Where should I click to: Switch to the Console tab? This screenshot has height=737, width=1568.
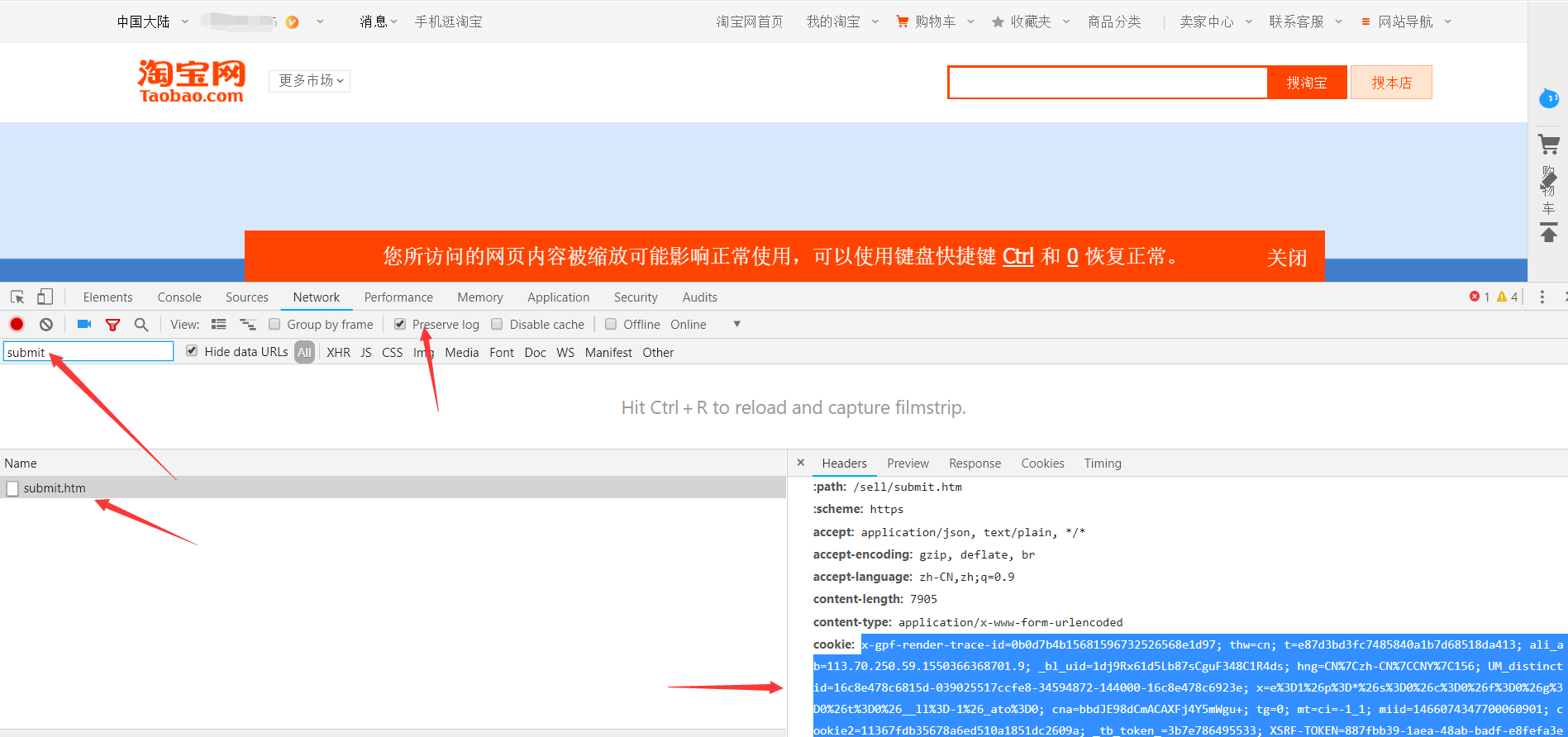(179, 297)
